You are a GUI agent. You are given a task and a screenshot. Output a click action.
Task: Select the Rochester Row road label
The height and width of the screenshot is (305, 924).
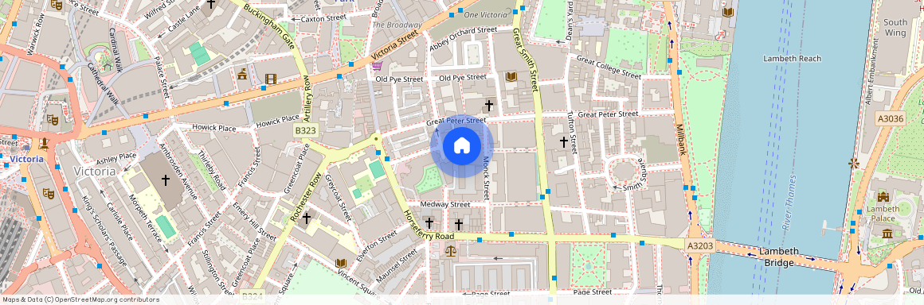(x=306, y=198)
